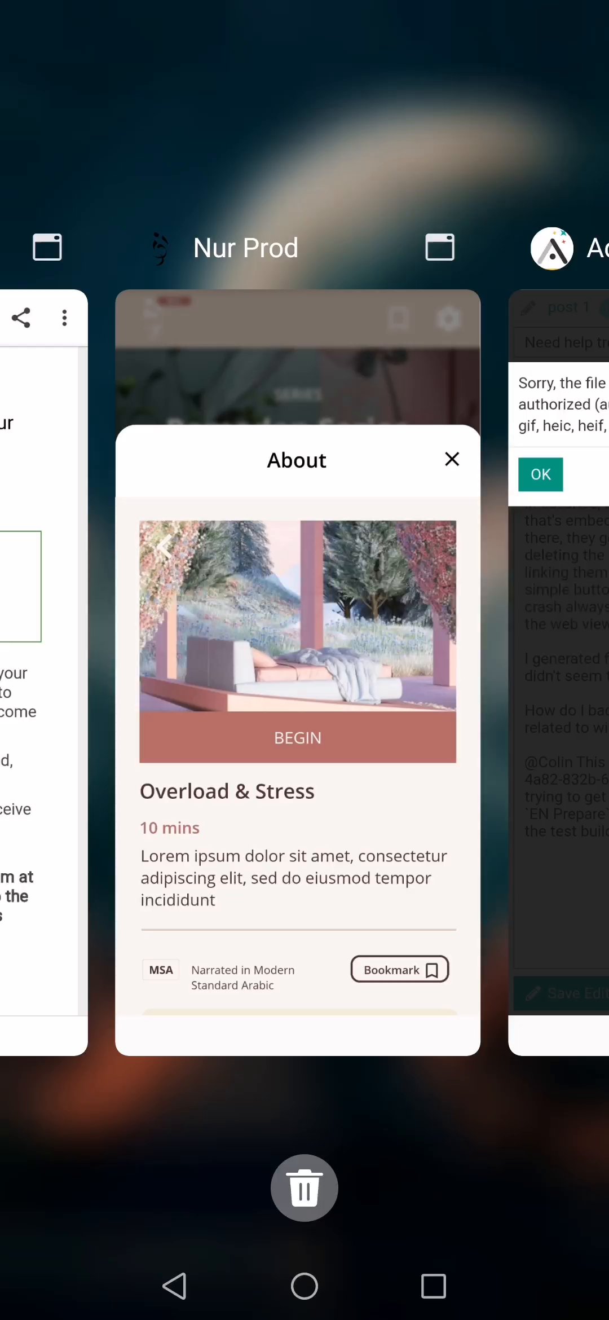This screenshot has height=1320, width=609.
Task: Tap the MSA language badge
Action: [x=161, y=970]
